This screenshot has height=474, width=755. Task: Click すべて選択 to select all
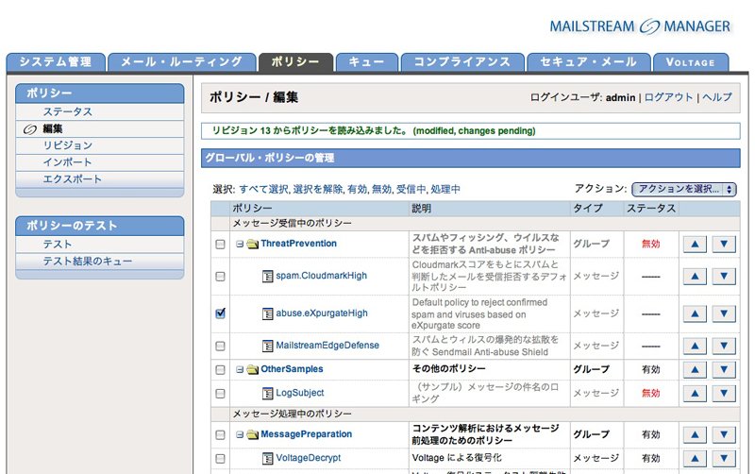point(263,189)
